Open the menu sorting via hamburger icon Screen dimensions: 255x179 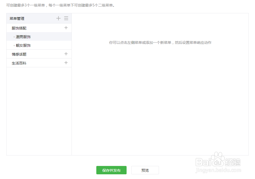click(66, 18)
